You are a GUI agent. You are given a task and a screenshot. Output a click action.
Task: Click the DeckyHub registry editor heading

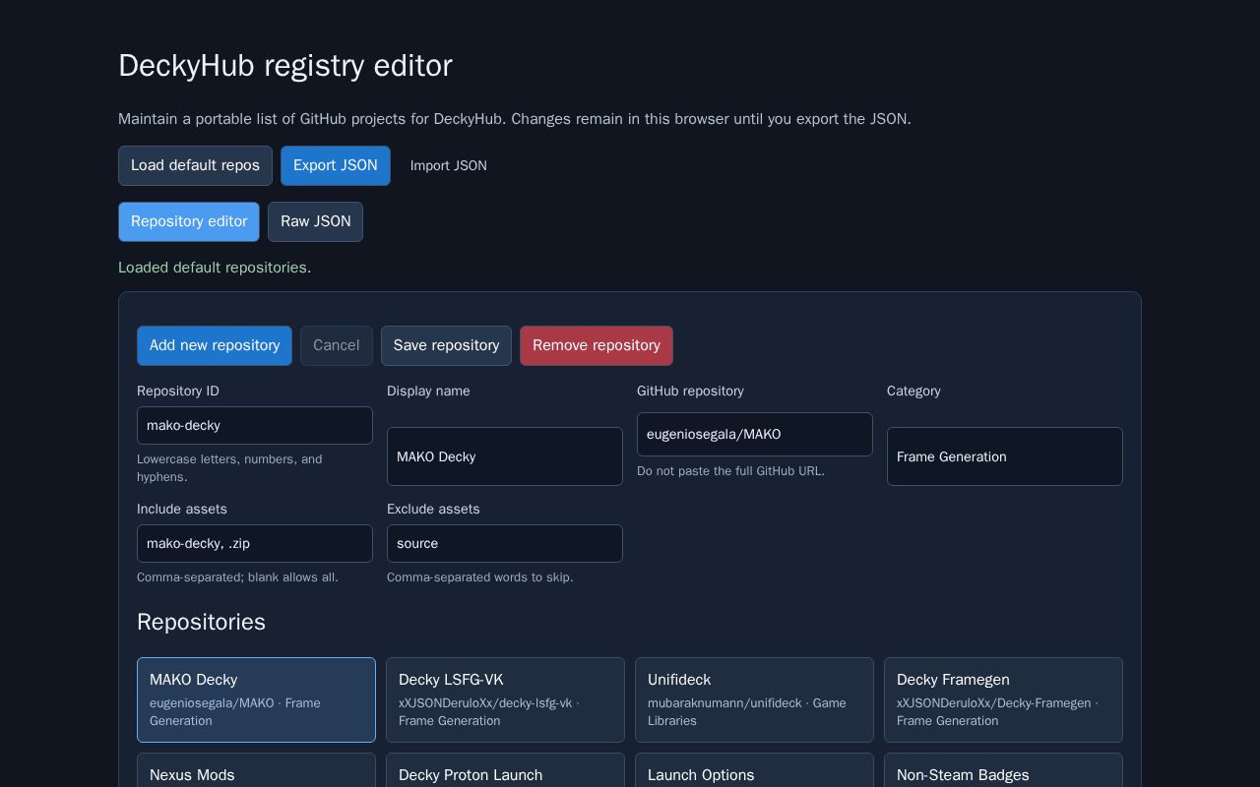(285, 65)
